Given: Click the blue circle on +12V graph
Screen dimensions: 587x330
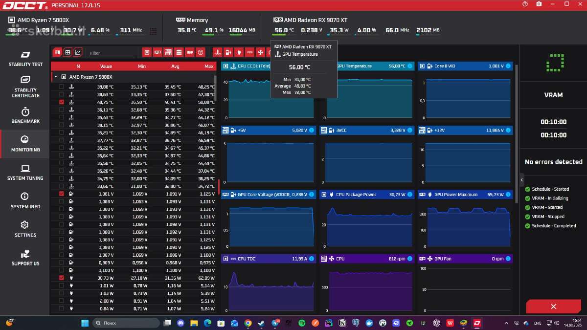Looking at the screenshot, I should pos(508,131).
